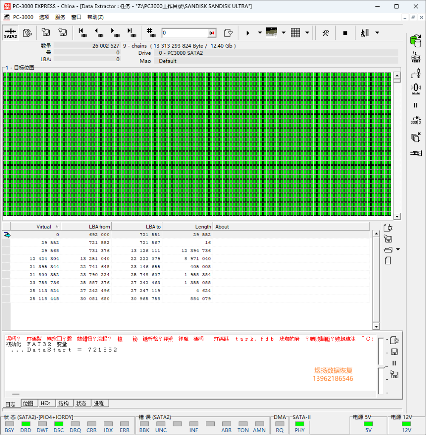426x435 pixels.
Task: Click the refresh disk icon in toolbar
Action: point(27,33)
